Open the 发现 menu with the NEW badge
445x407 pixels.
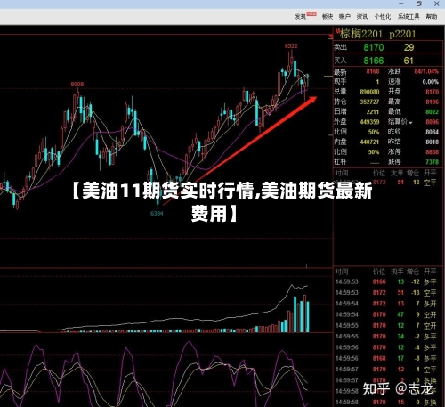coord(305,16)
